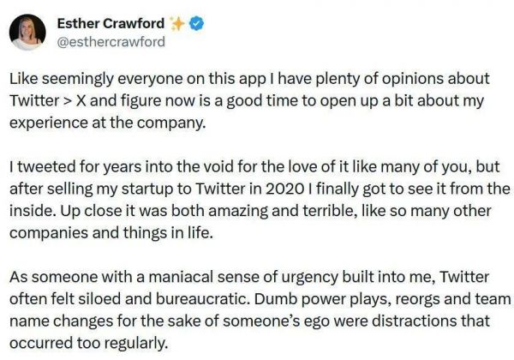Click the 'Twitter > X' text
Viewport: 514px width, 360px height.
48,101
